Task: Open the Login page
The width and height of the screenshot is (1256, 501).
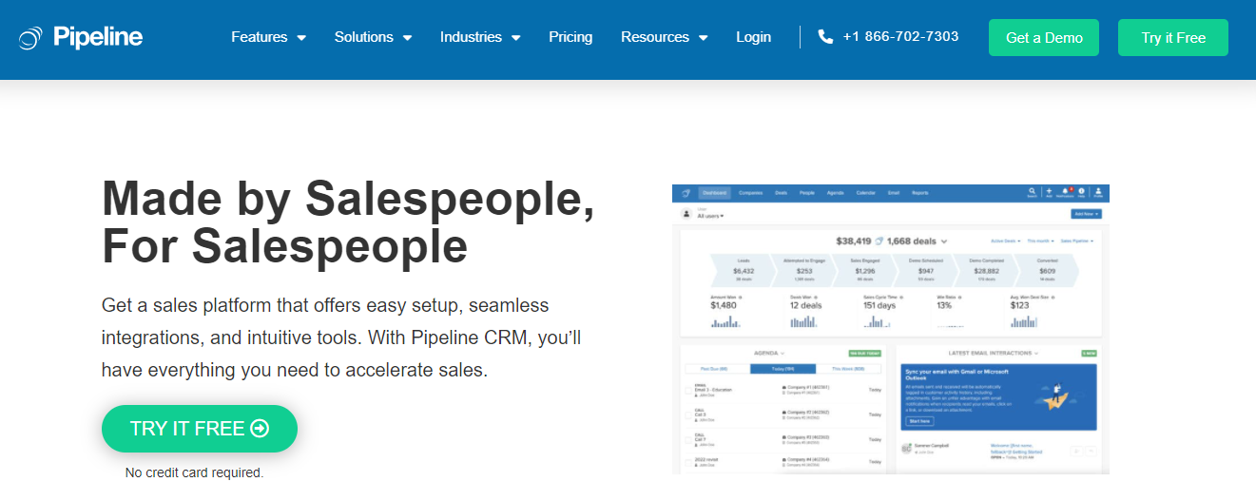Action: tap(753, 37)
